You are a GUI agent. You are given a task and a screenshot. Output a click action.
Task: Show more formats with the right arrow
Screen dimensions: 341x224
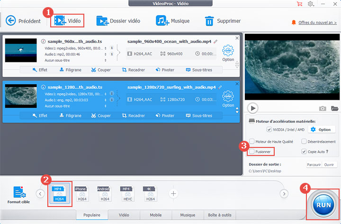pyautogui.click(x=284, y=194)
